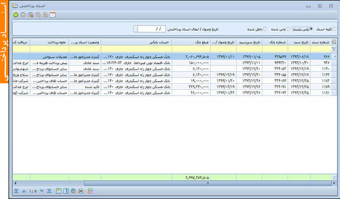Image resolution: width=340 pixels, height=199 pixels.
Task: Click filter cell under مبلغ چک column
Action: (191, 49)
